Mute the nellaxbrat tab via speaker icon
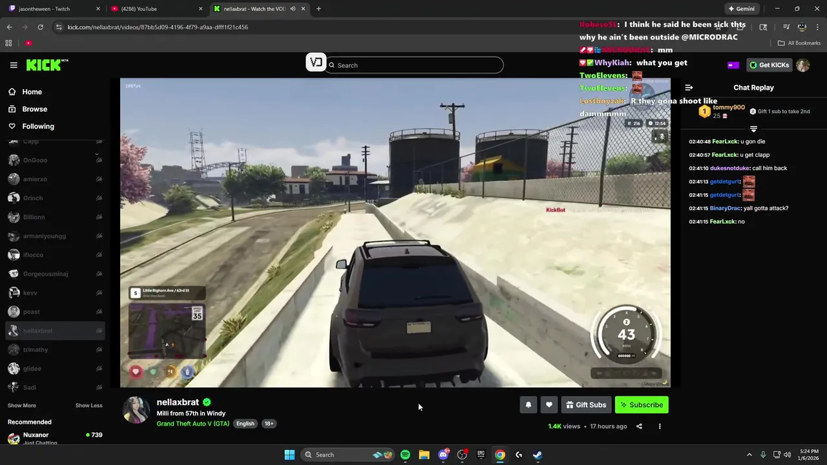Screen dimensions: 827x465 point(293,9)
